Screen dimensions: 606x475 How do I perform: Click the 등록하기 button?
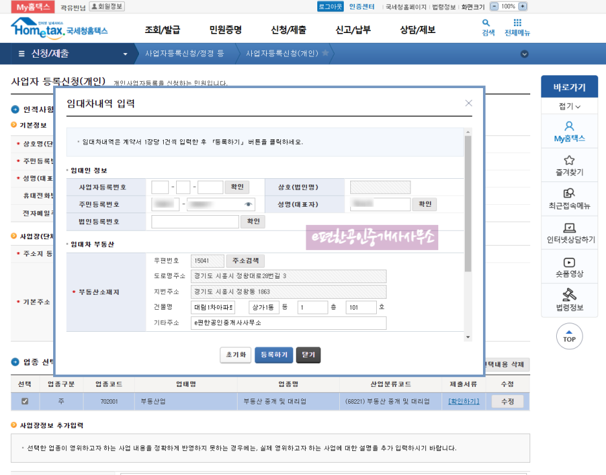tap(273, 355)
